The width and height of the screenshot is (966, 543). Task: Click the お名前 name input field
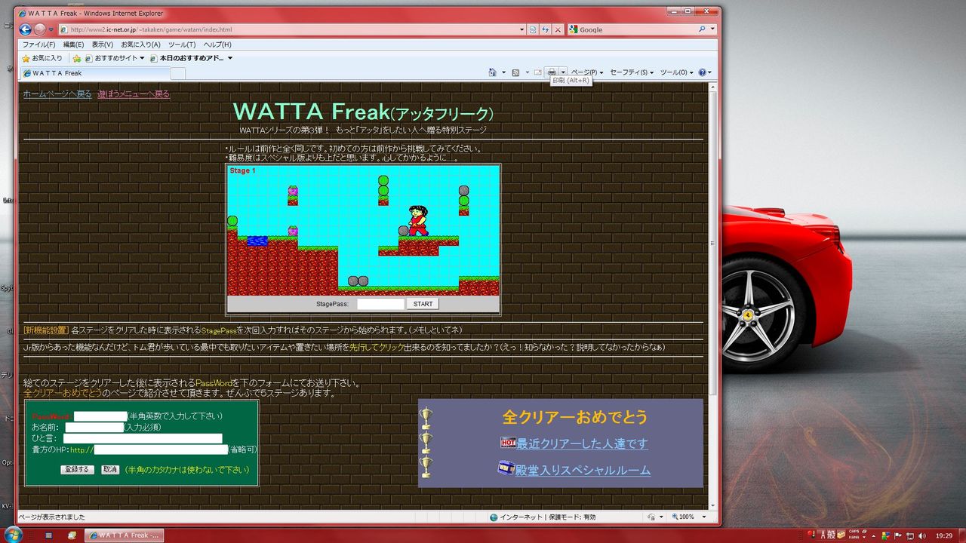coord(94,428)
